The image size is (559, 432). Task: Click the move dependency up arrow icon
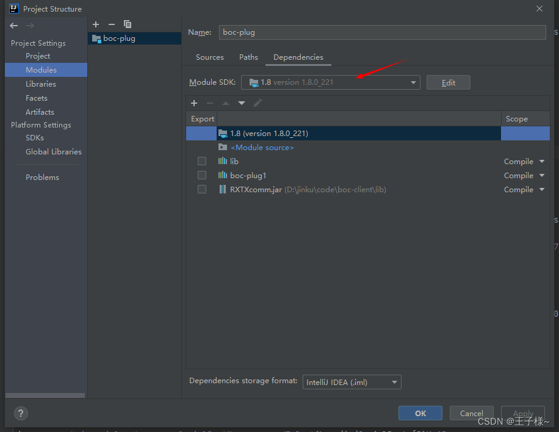226,103
